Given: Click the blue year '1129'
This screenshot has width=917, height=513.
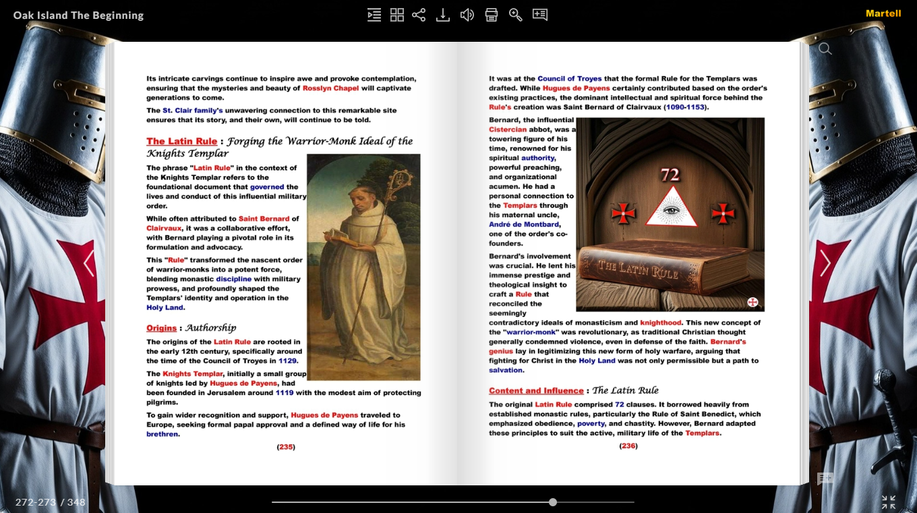Looking at the screenshot, I should point(287,361).
